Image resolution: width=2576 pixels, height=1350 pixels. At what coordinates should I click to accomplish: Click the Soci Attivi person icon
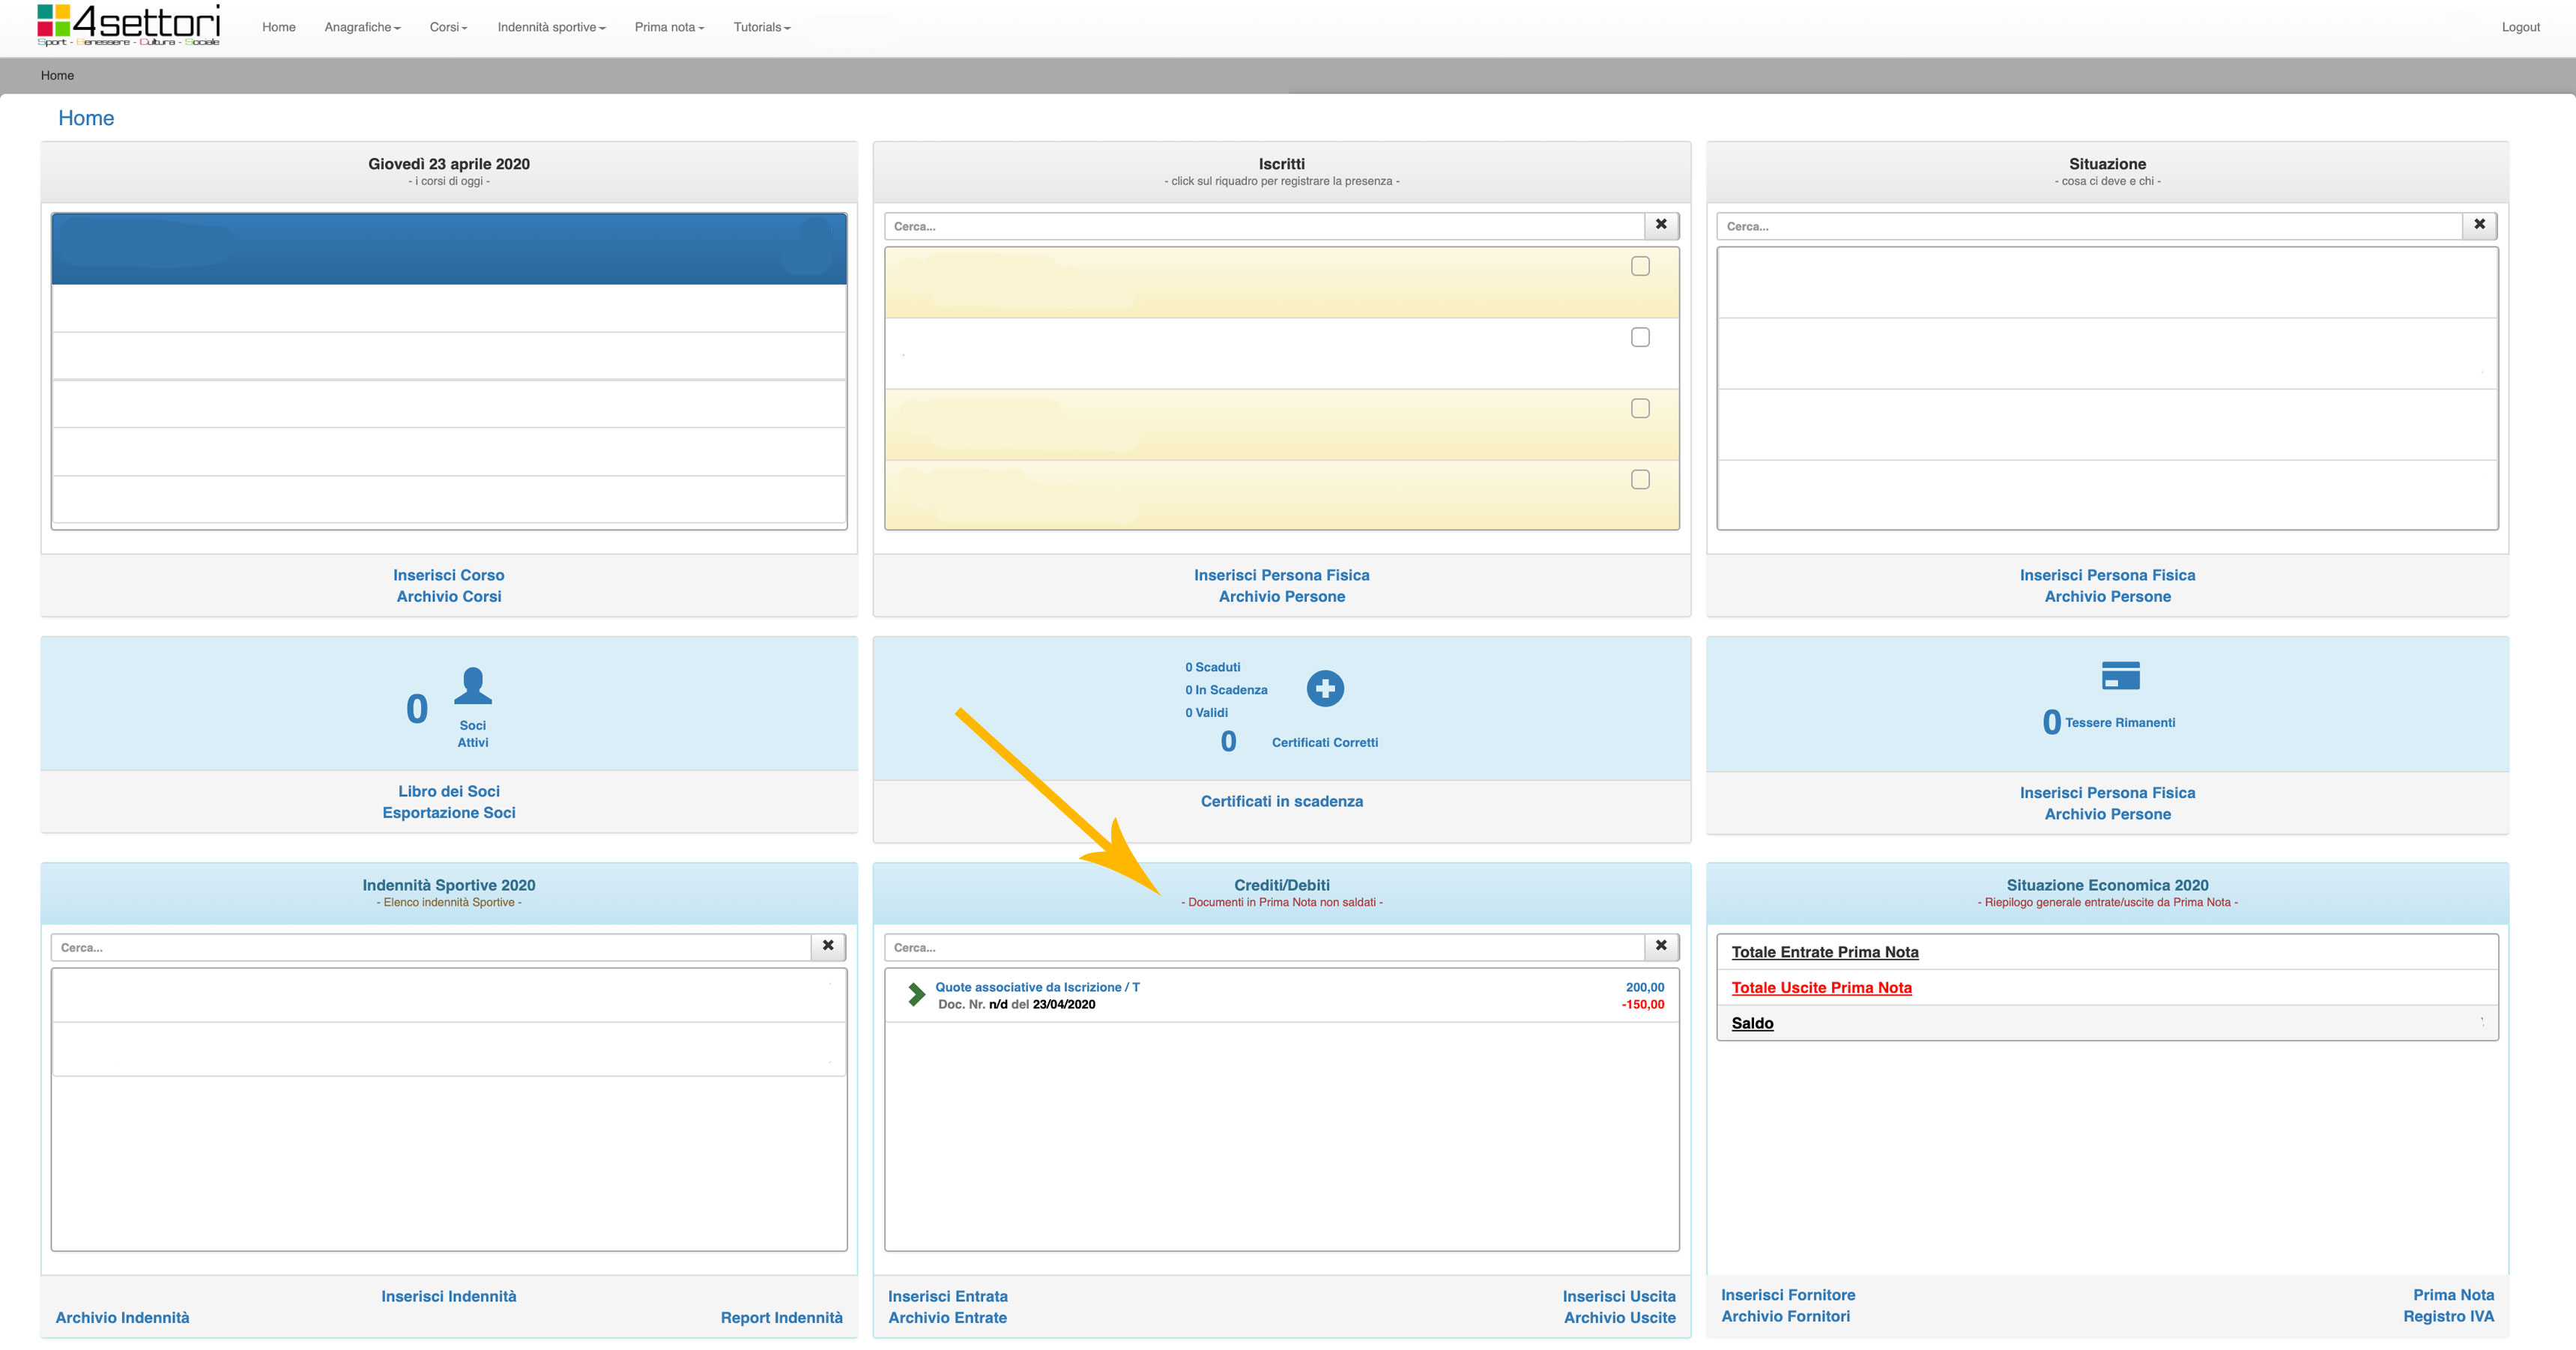tap(472, 686)
